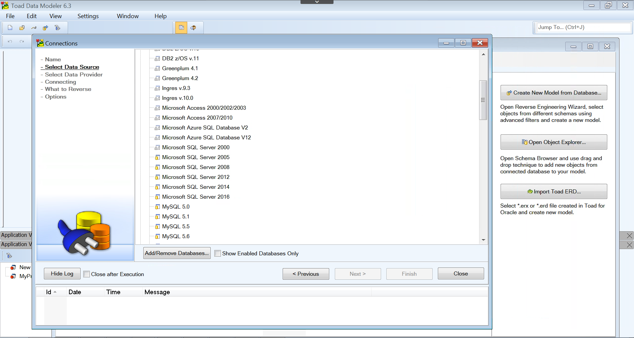Click the Close button in Connections wizard
Image resolution: width=634 pixels, height=338 pixels.
point(461,273)
